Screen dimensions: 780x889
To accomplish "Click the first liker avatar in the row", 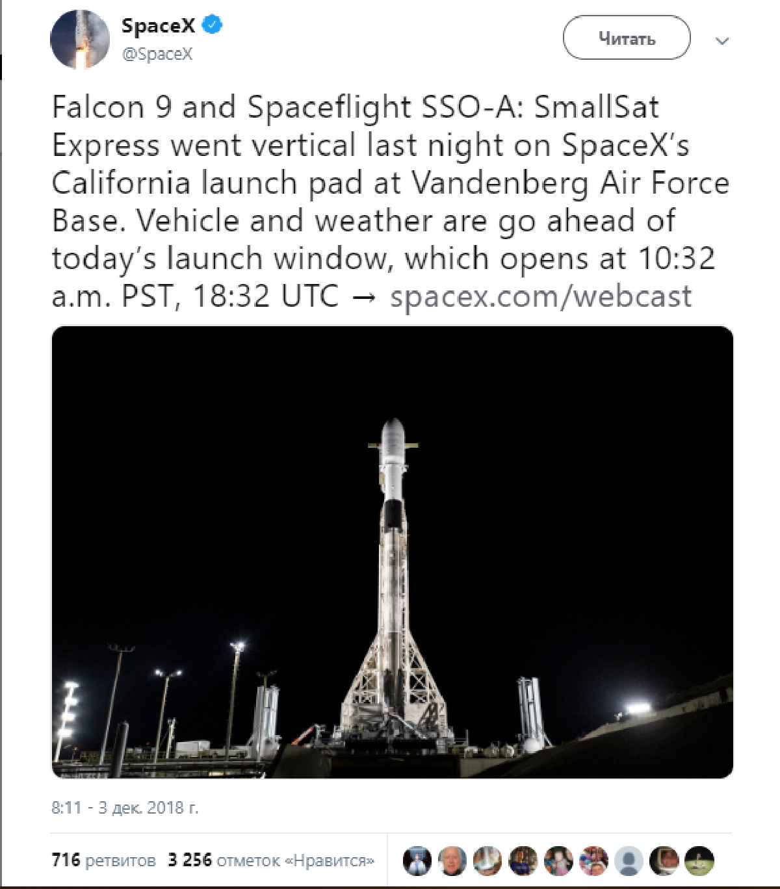I will pyautogui.click(x=417, y=861).
